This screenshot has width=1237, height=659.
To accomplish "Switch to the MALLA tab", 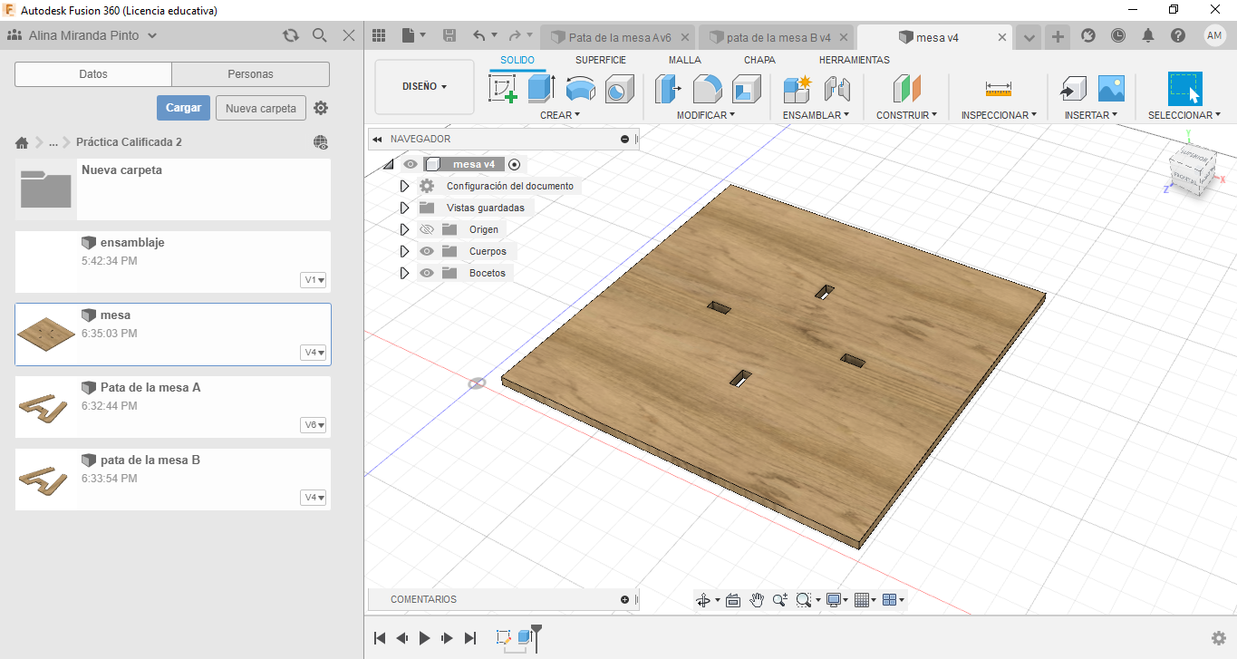I will [x=685, y=60].
